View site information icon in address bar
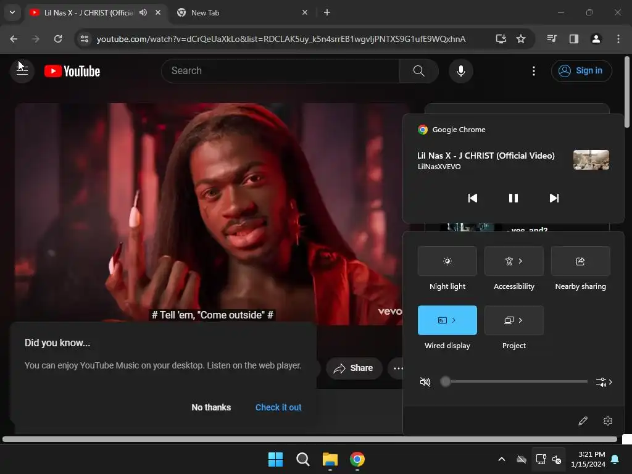The image size is (632, 474). point(84,39)
